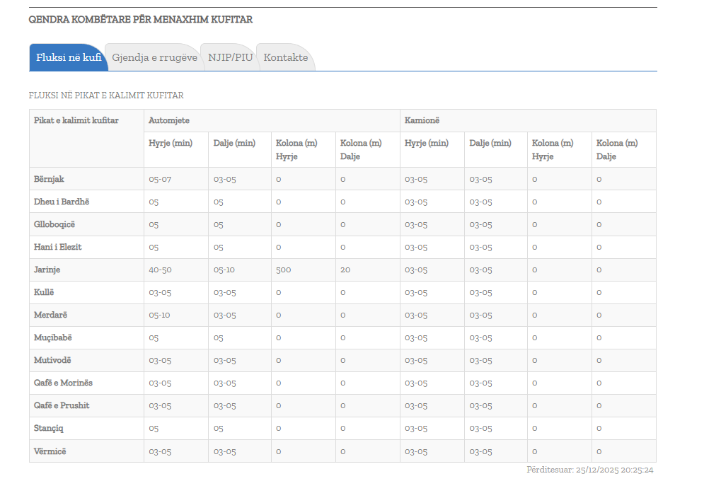Click the Qafë e Morinës row label
This screenshot has height=498, width=721.
click(x=63, y=383)
